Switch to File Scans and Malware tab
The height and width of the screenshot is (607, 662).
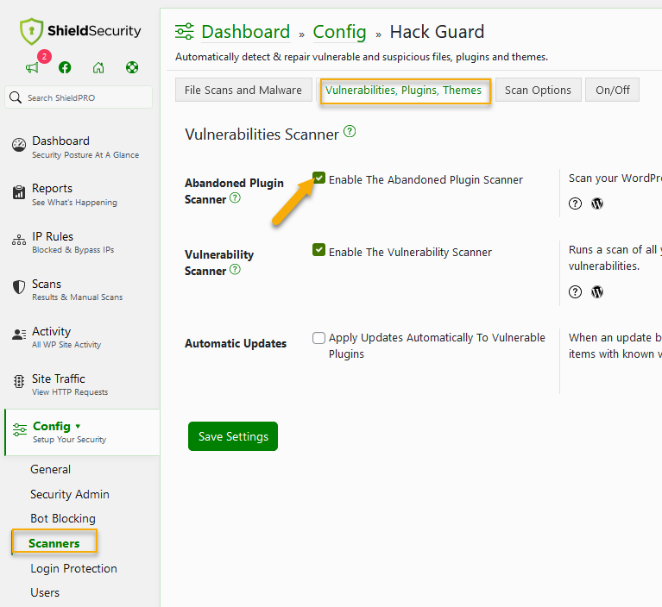coord(243,90)
